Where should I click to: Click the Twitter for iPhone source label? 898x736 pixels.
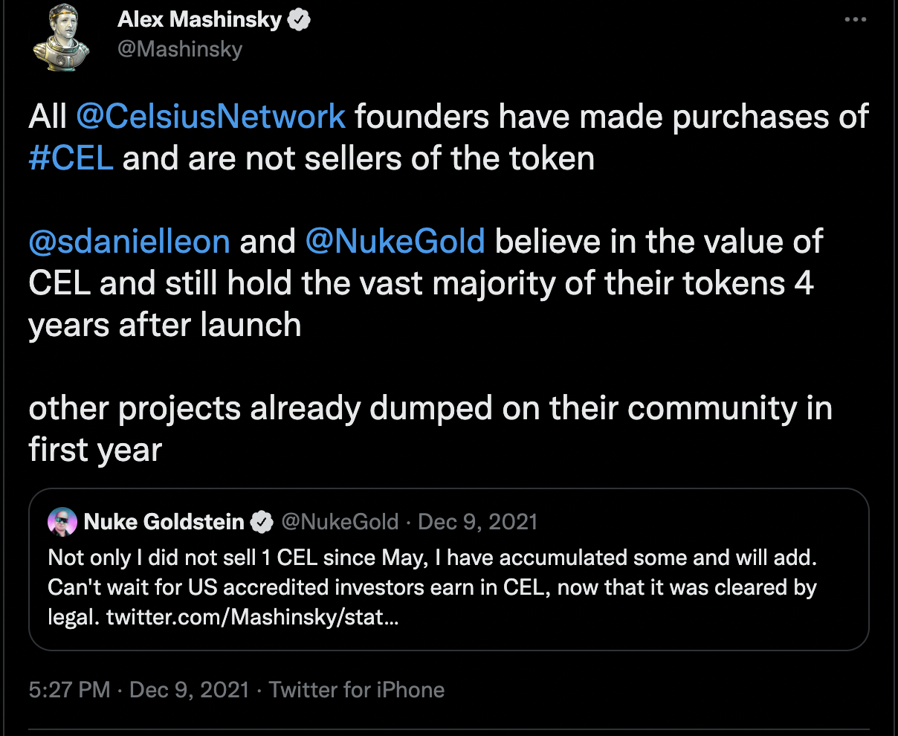(357, 690)
